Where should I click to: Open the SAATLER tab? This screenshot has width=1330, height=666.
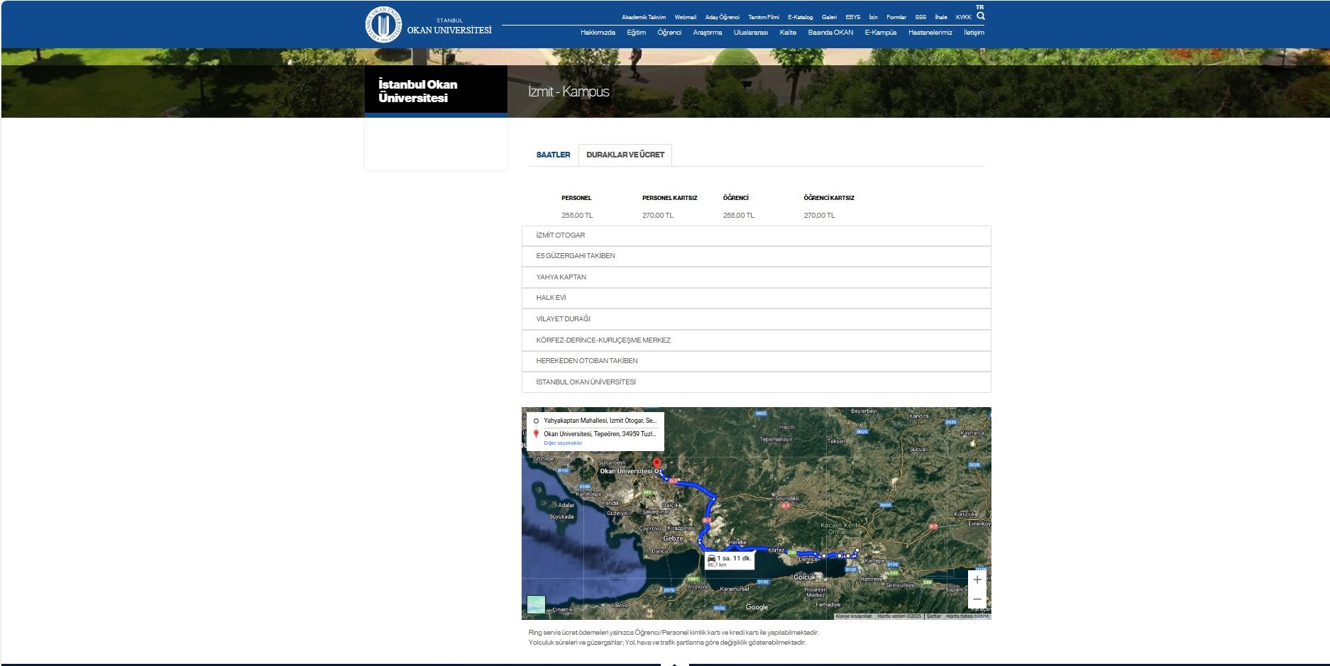coord(553,155)
